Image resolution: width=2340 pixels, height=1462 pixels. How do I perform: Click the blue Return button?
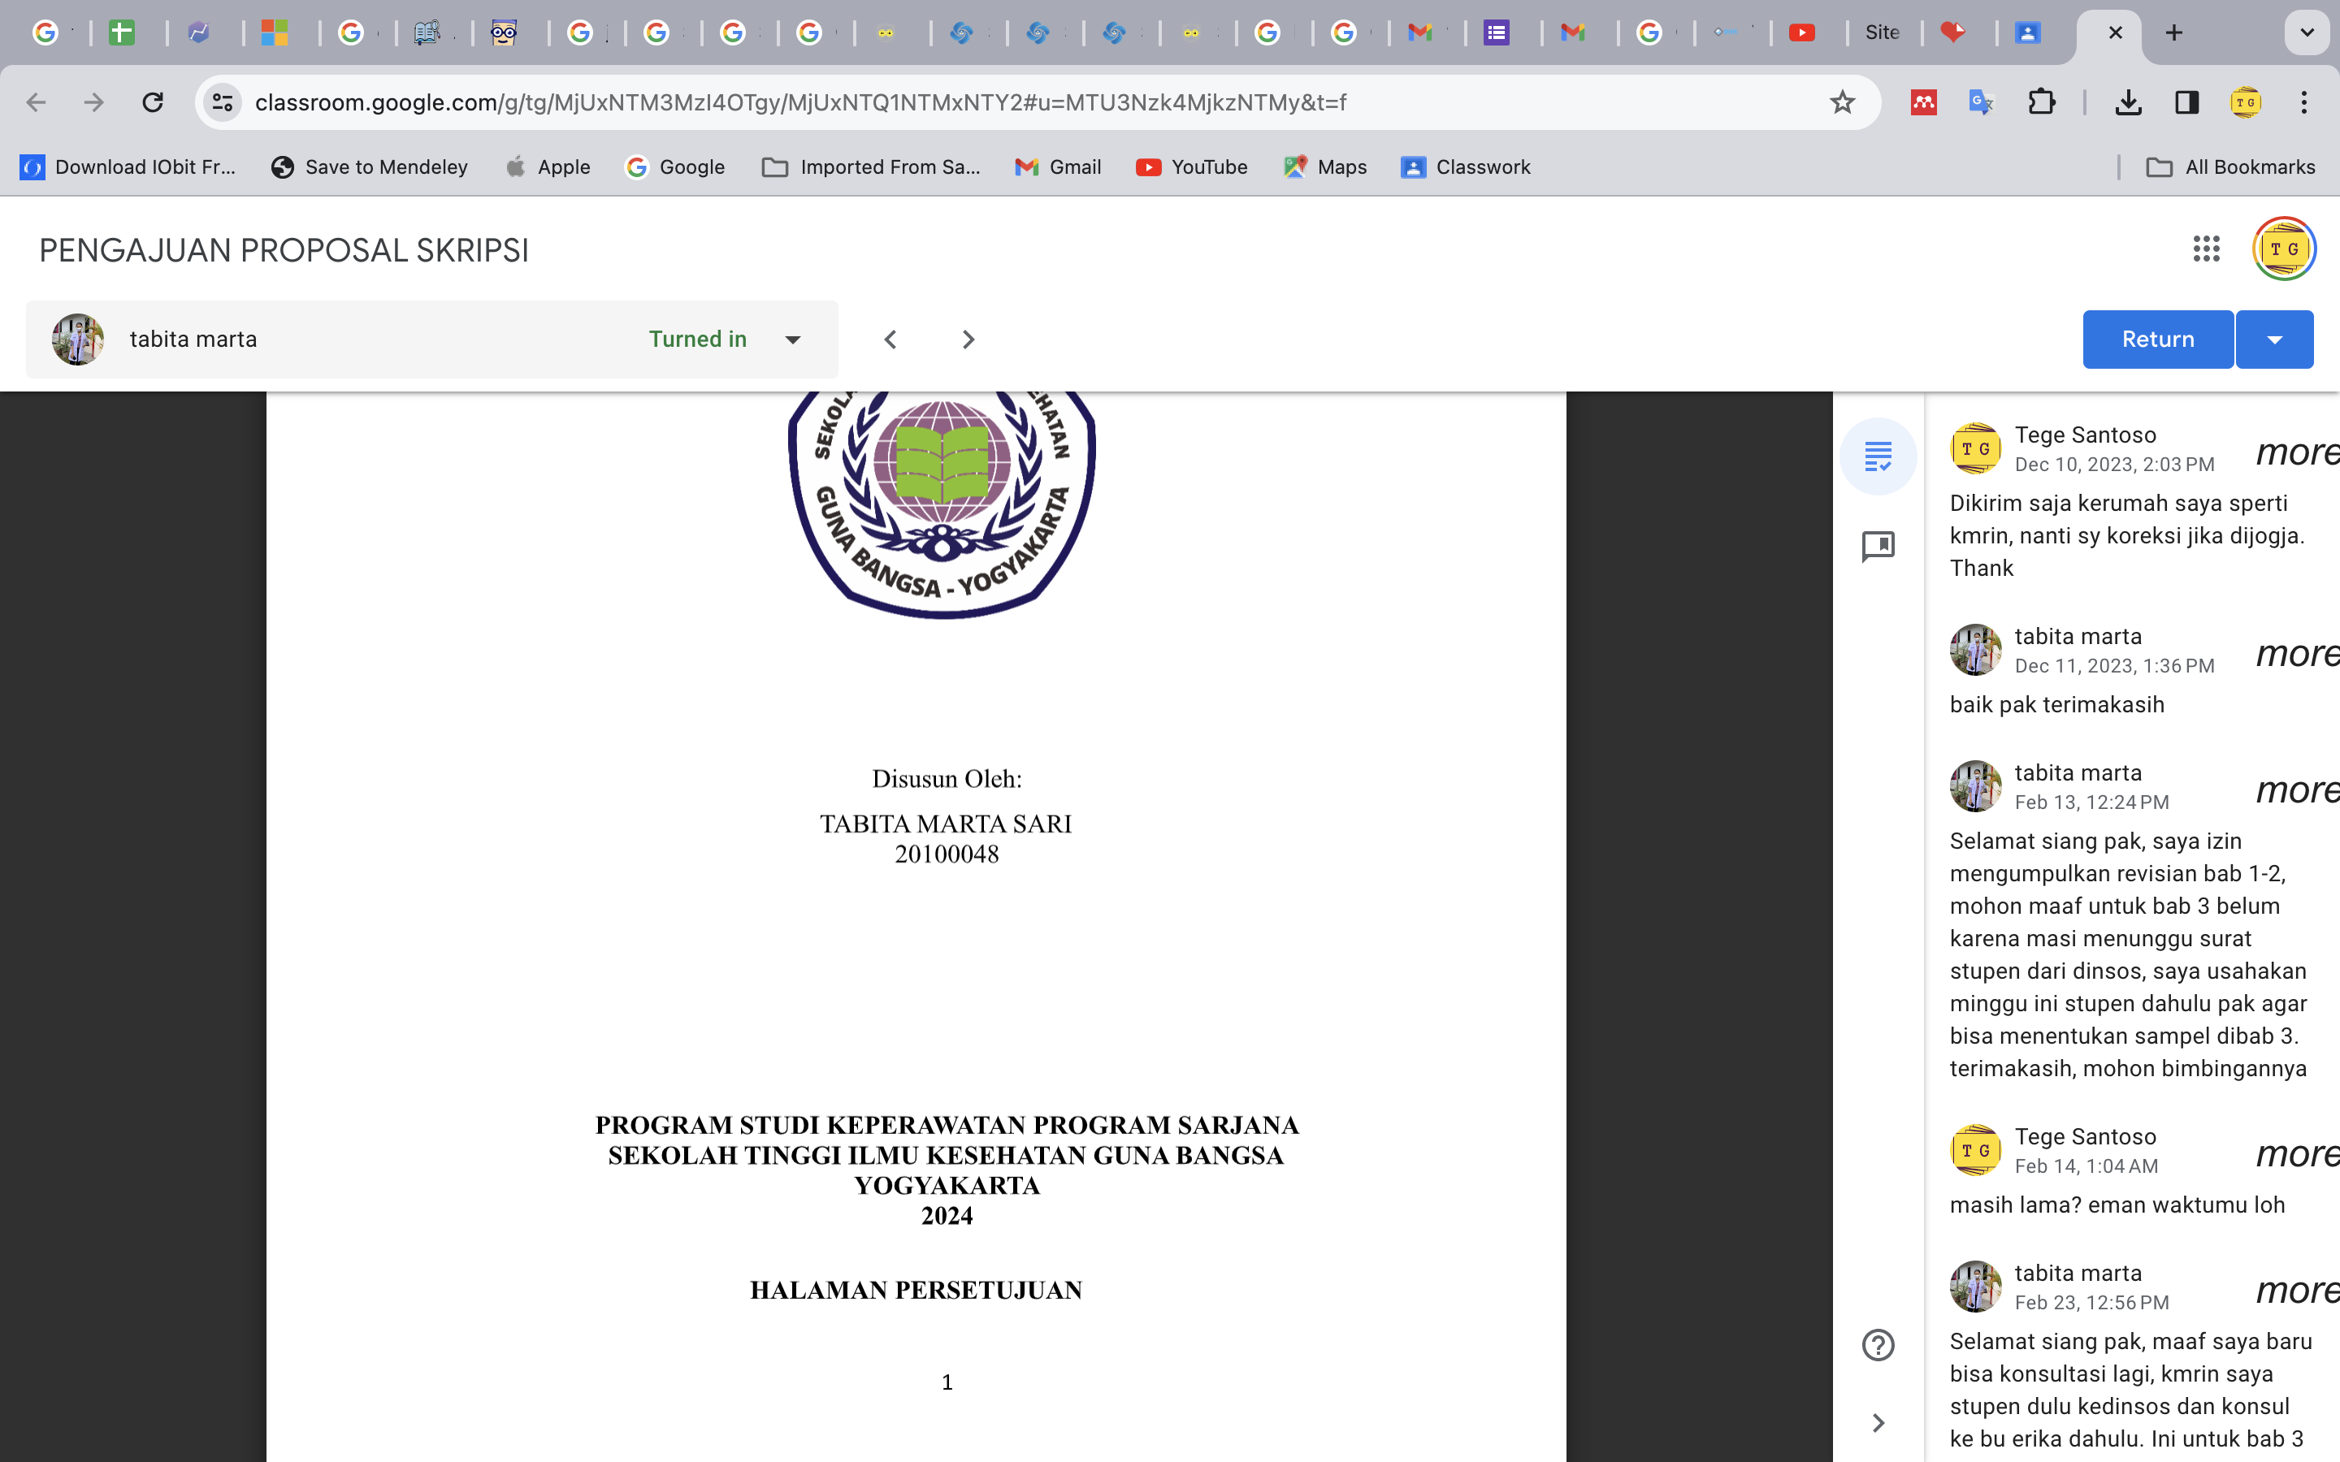pyautogui.click(x=2157, y=340)
